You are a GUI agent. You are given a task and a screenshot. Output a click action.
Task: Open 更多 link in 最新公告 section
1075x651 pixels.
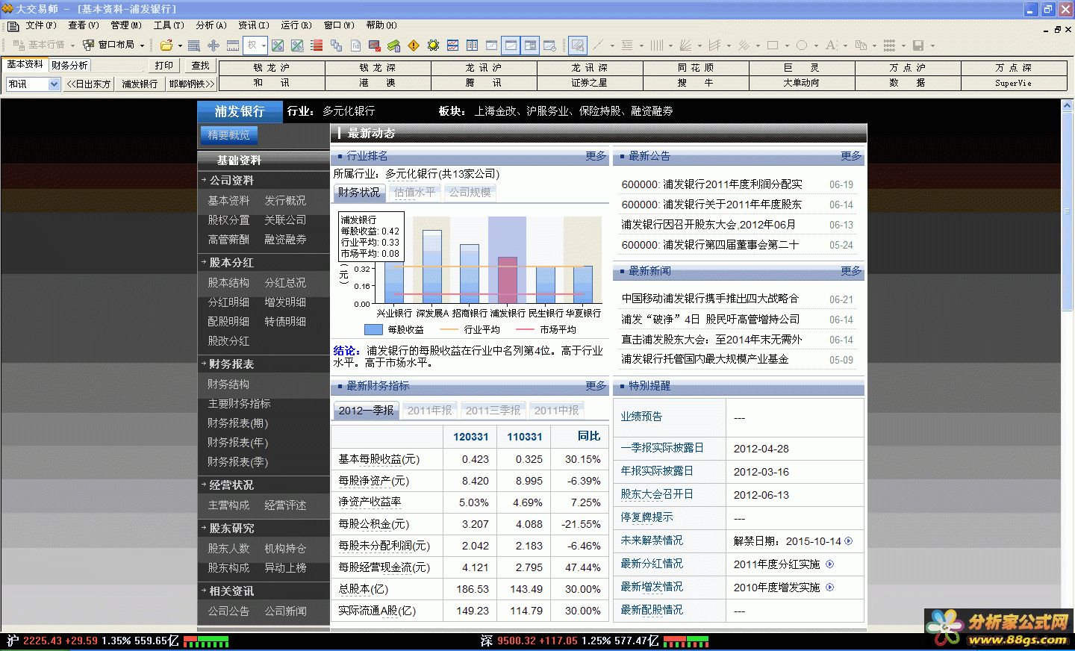(851, 156)
